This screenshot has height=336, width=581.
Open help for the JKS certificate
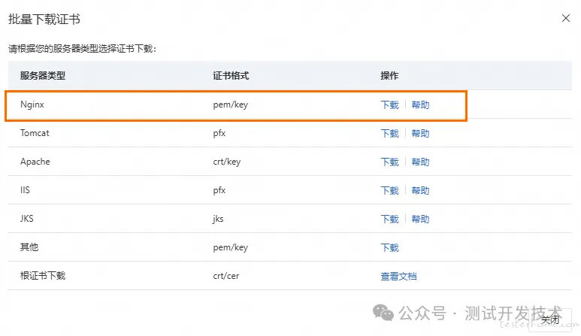coord(420,219)
